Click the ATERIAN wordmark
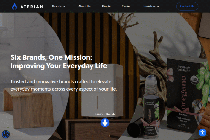This screenshot has width=210, height=140. click(32, 7)
